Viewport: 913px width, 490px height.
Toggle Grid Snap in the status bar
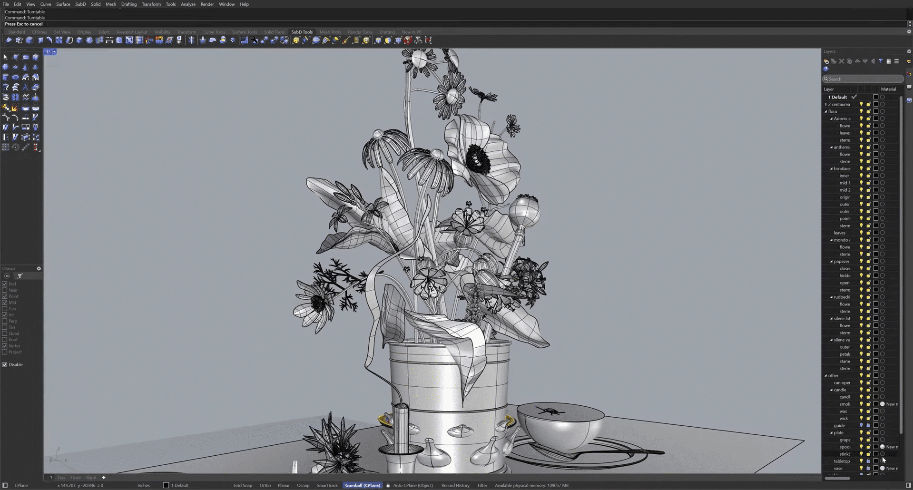(243, 485)
